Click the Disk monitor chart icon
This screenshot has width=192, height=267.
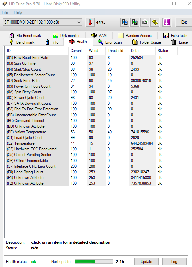click(x=55, y=35)
